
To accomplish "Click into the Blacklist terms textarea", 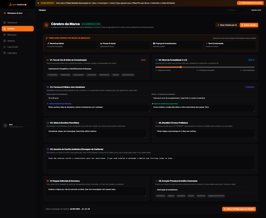I will point(205,133).
